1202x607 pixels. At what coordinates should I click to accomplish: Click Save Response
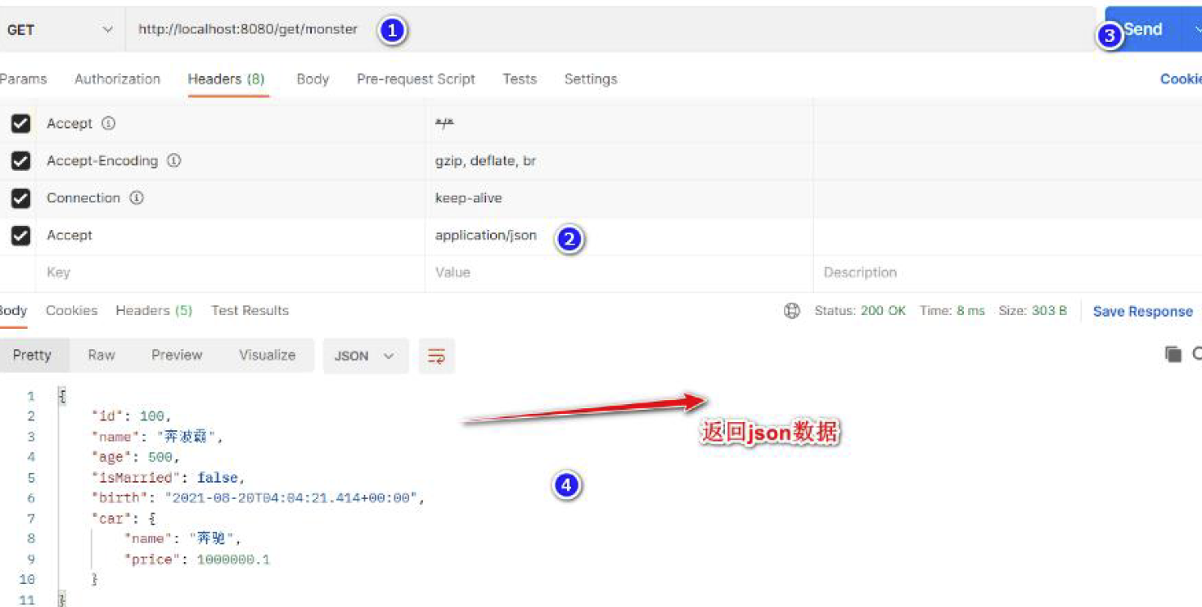pyautogui.click(x=1143, y=312)
